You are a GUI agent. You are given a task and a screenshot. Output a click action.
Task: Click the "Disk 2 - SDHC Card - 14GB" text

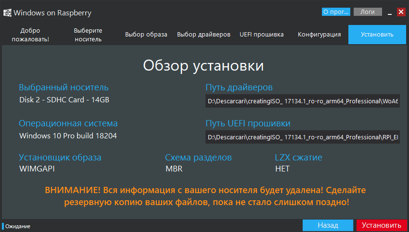[x=64, y=100]
